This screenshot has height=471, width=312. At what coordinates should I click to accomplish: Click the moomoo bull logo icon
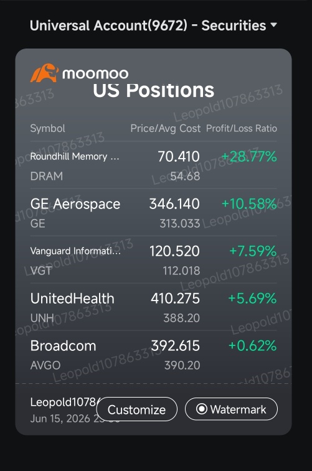(x=44, y=73)
